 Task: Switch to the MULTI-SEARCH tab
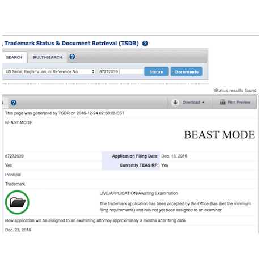[x=48, y=57]
